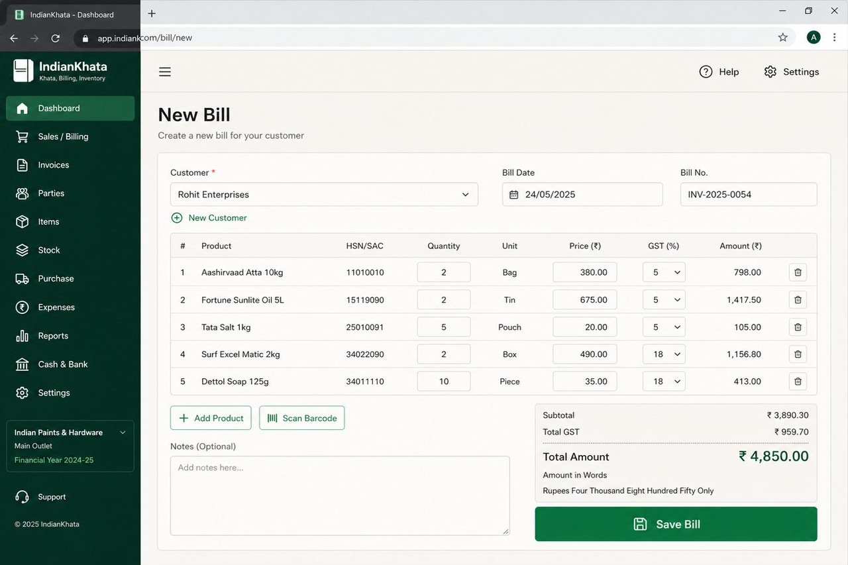Delete the Fortune Sunlite Oil 5L row

798,300
